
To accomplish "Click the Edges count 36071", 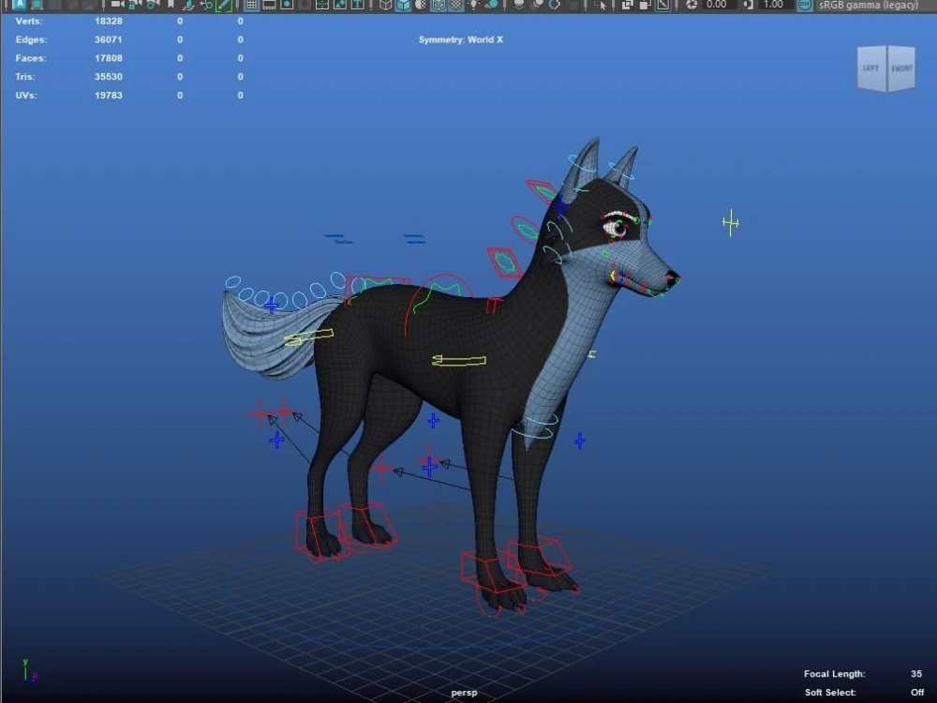I will (x=108, y=39).
